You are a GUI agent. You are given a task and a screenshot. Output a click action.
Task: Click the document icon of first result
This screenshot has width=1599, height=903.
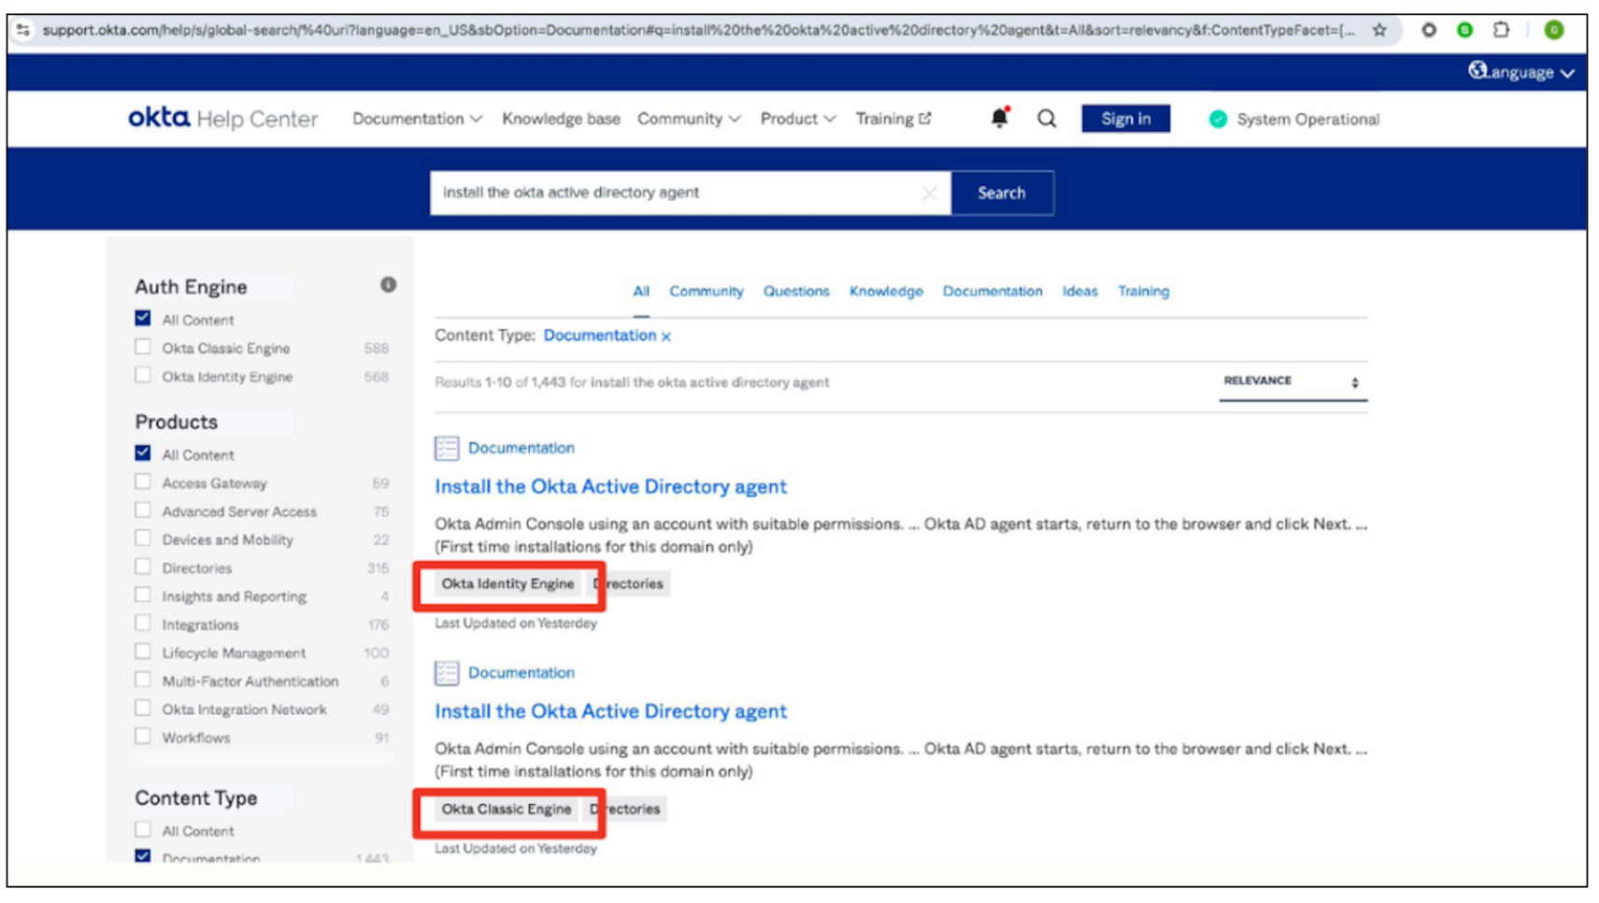(x=447, y=448)
